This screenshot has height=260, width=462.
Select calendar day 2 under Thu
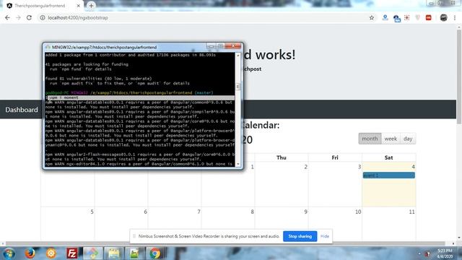point(306,167)
